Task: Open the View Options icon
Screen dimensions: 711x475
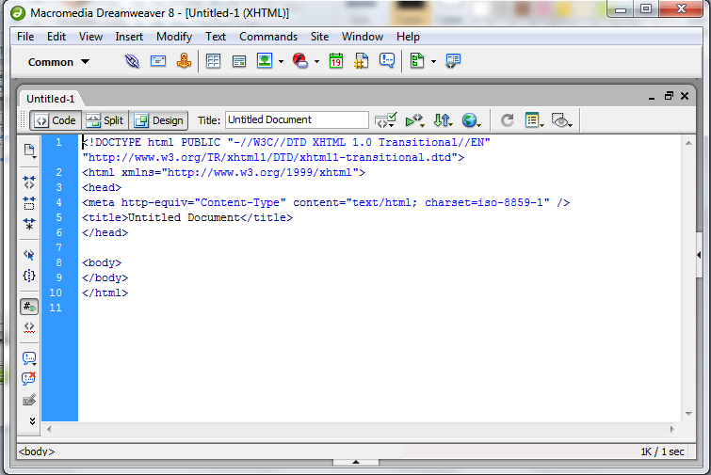Action: click(x=534, y=120)
